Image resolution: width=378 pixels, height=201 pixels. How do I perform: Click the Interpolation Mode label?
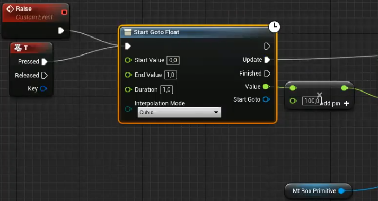tap(160, 103)
